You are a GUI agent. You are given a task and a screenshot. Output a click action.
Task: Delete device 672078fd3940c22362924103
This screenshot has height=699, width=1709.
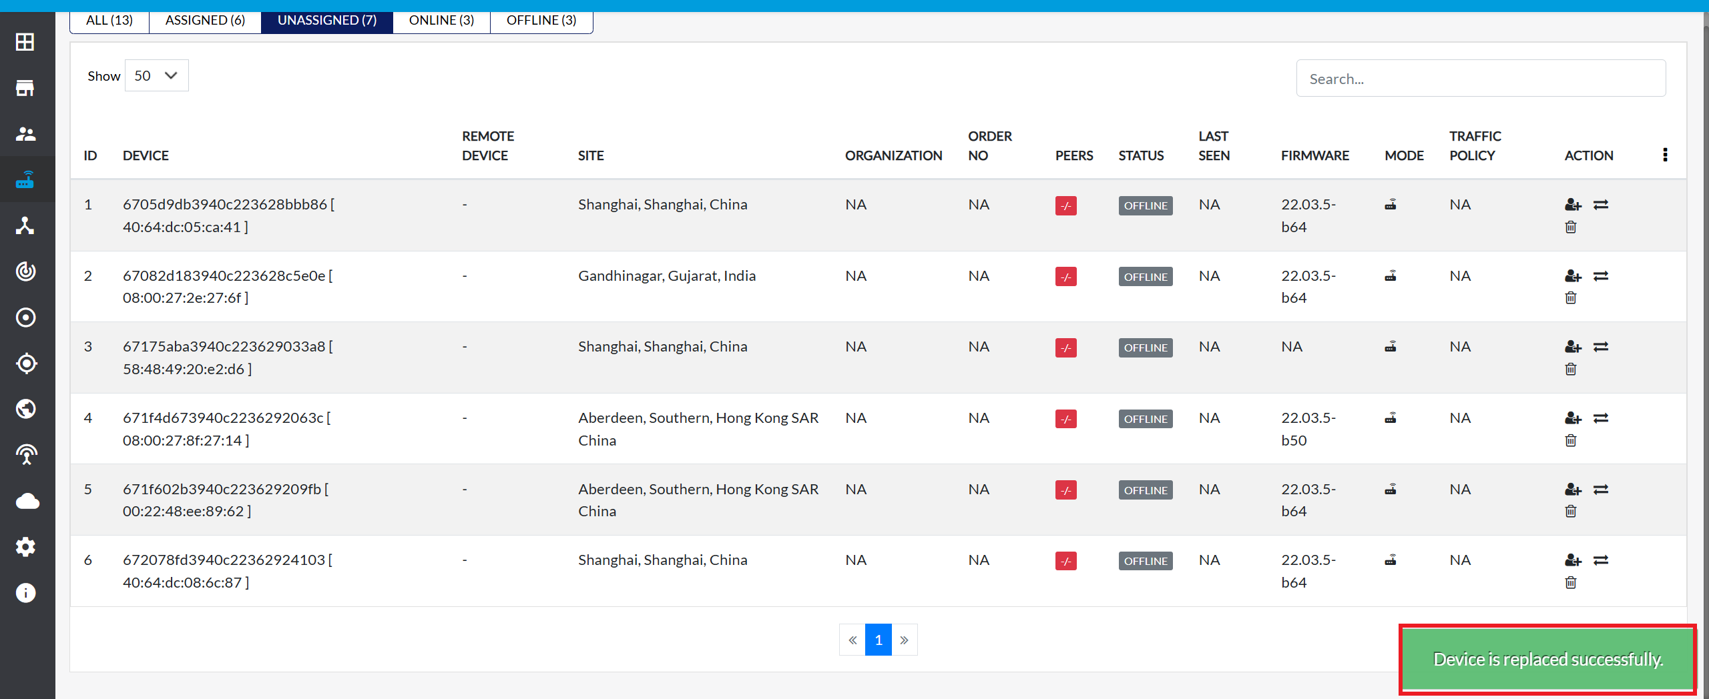click(1571, 583)
